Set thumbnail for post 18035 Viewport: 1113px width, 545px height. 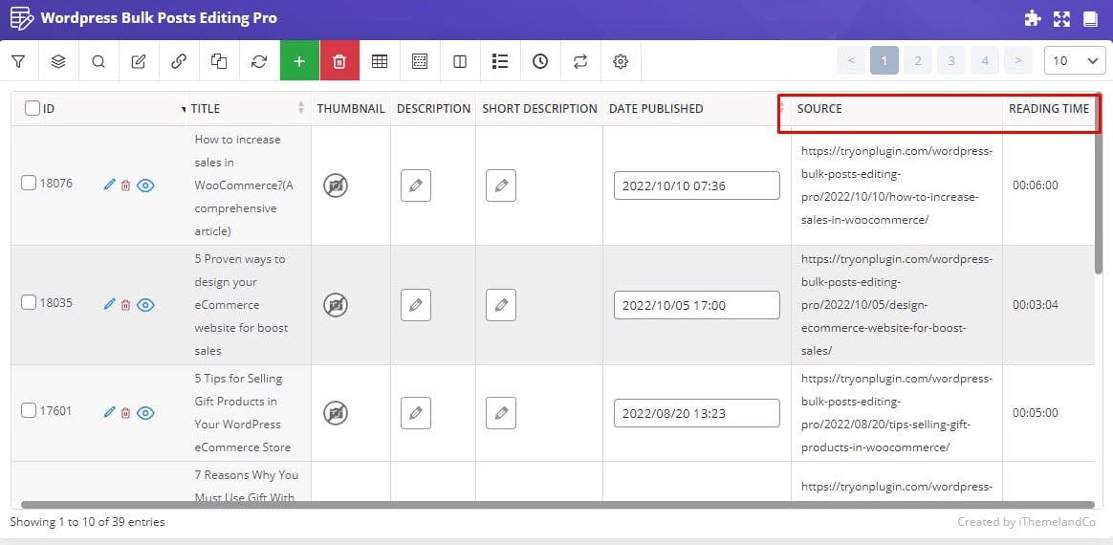(x=336, y=305)
